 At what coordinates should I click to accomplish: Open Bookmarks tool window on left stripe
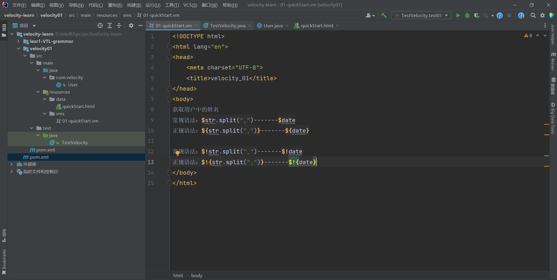(4, 262)
